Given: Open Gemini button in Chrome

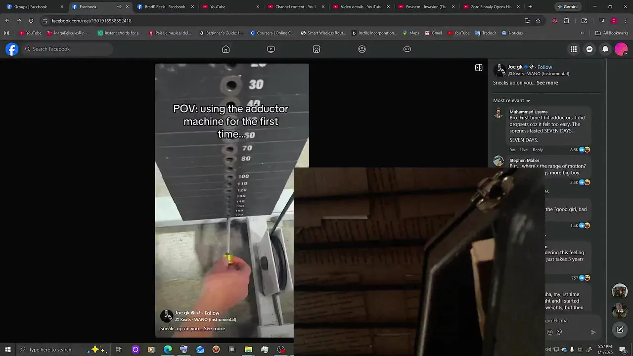Looking at the screenshot, I should 567,7.
